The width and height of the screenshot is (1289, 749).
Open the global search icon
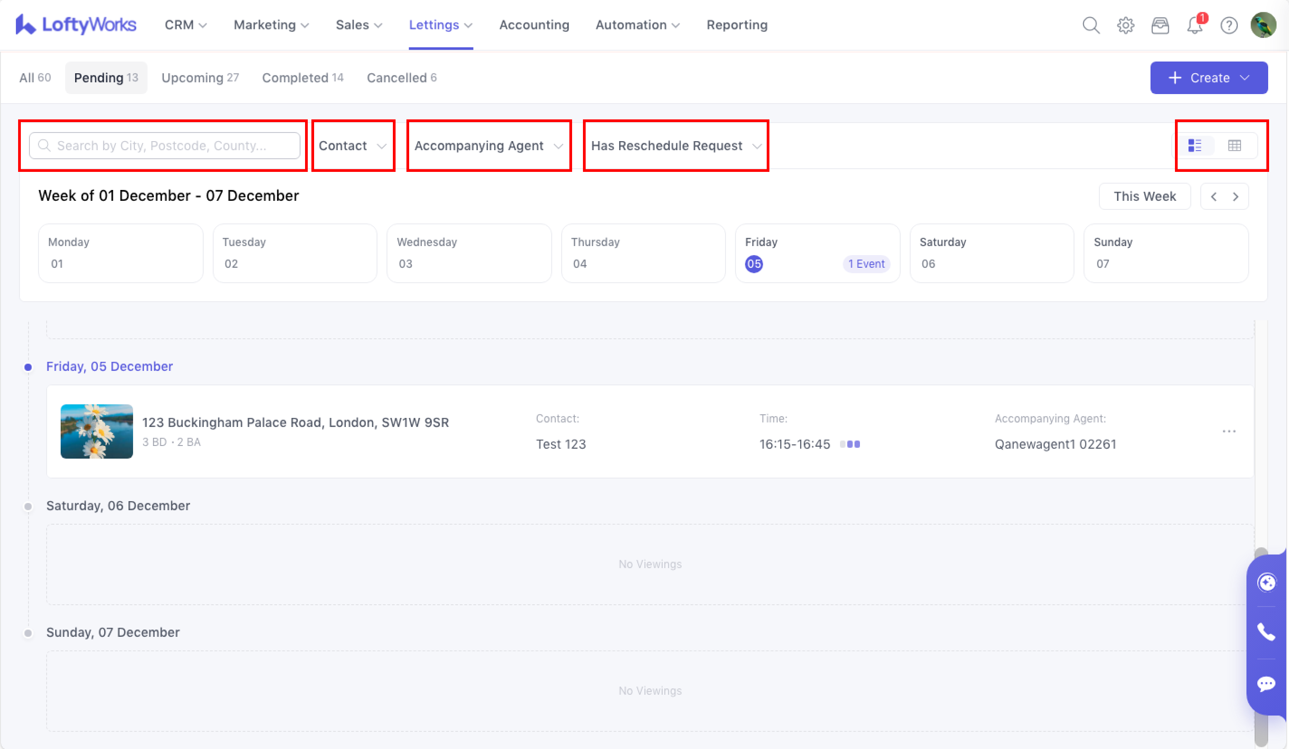(x=1090, y=25)
